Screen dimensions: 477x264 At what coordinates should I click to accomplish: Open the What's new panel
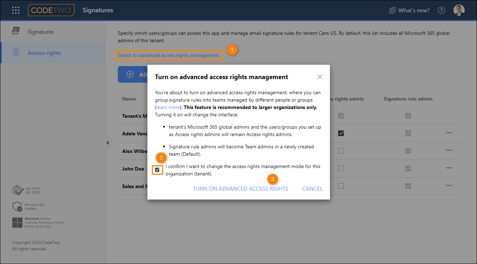pos(410,10)
